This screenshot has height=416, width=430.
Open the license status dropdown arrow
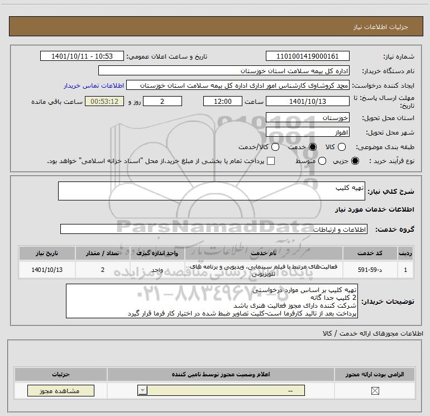tap(142, 390)
